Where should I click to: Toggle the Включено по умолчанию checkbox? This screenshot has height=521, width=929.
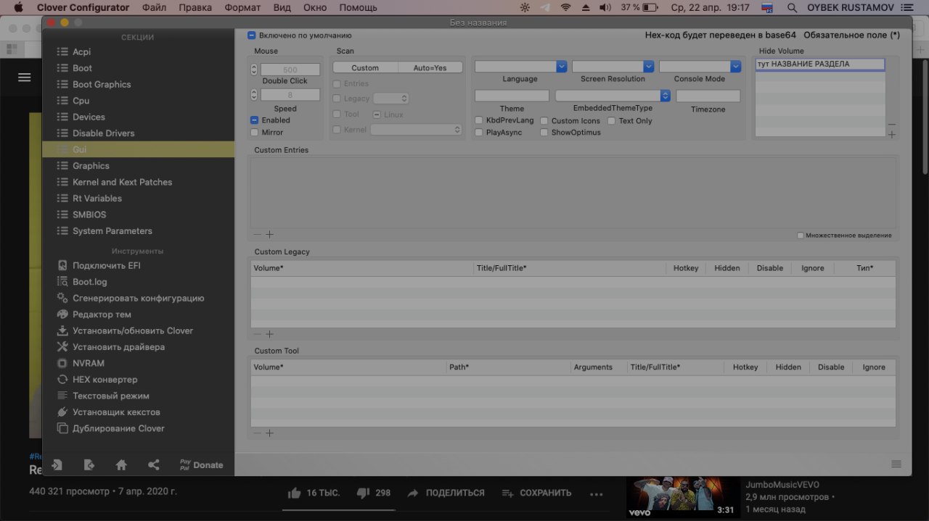(x=251, y=36)
